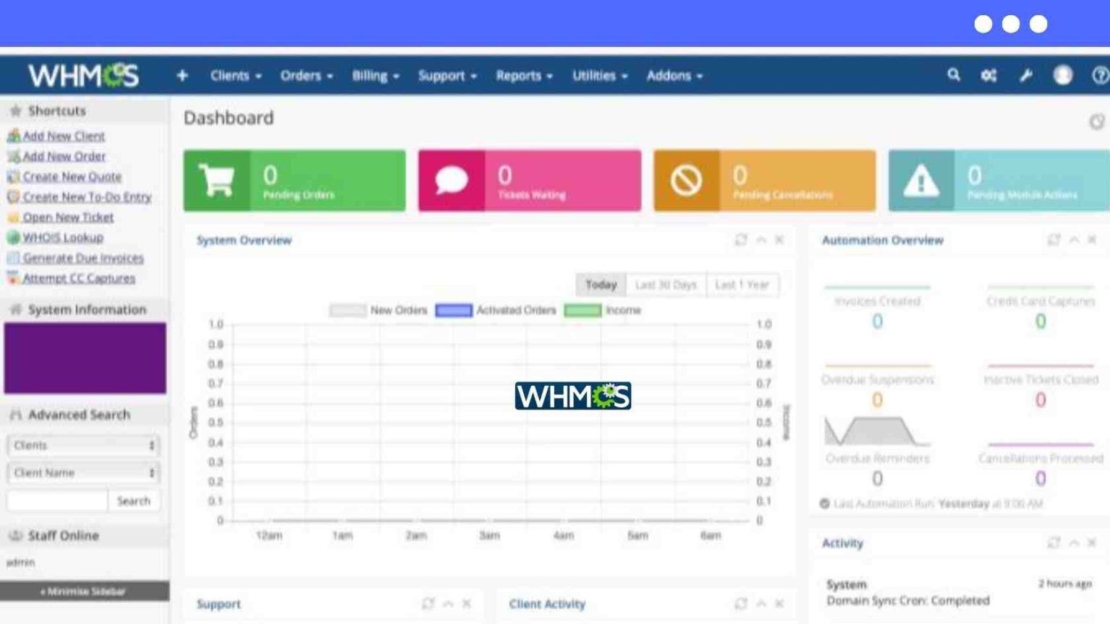Click Create New To-Do Entry shortcut
This screenshot has height=624, width=1110.
[87, 196]
